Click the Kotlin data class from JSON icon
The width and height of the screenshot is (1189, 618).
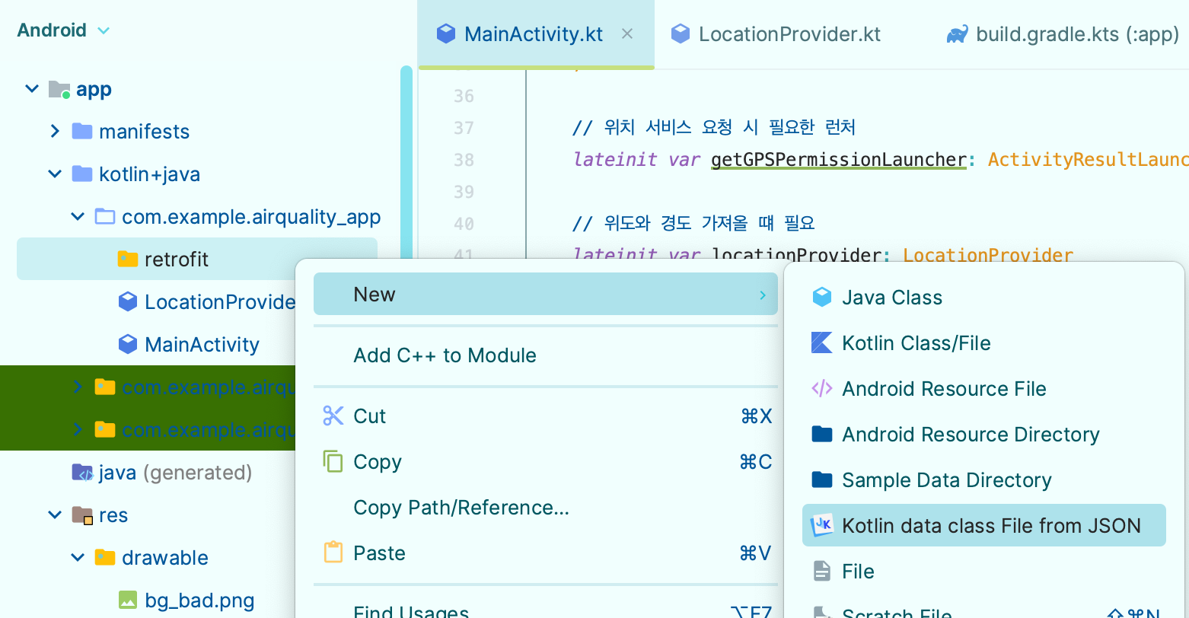(822, 525)
